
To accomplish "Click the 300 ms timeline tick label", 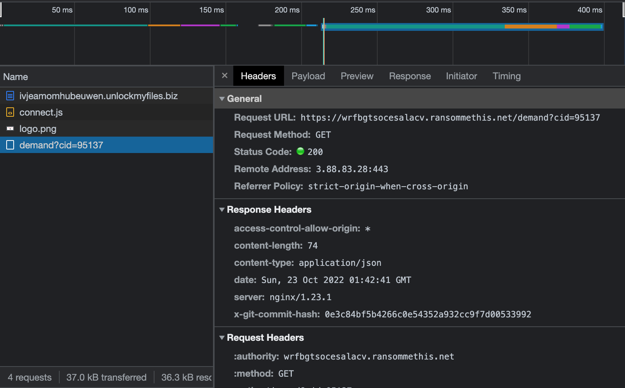I will click(x=439, y=10).
